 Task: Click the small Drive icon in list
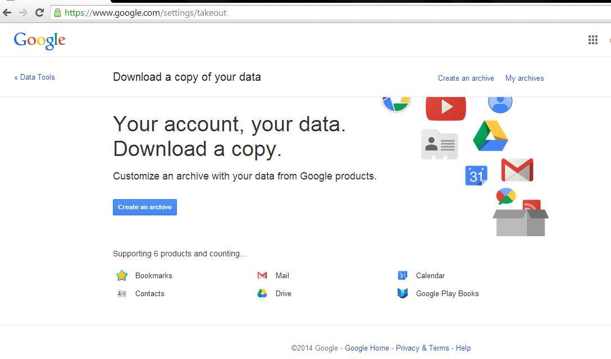pyautogui.click(x=262, y=293)
